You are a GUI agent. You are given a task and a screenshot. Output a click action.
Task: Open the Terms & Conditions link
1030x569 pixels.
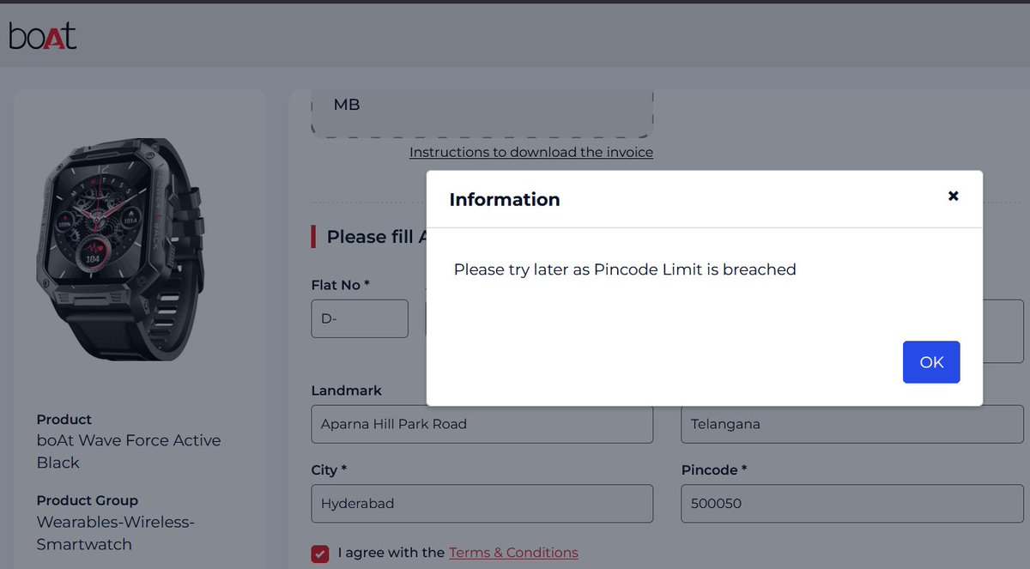tap(513, 553)
